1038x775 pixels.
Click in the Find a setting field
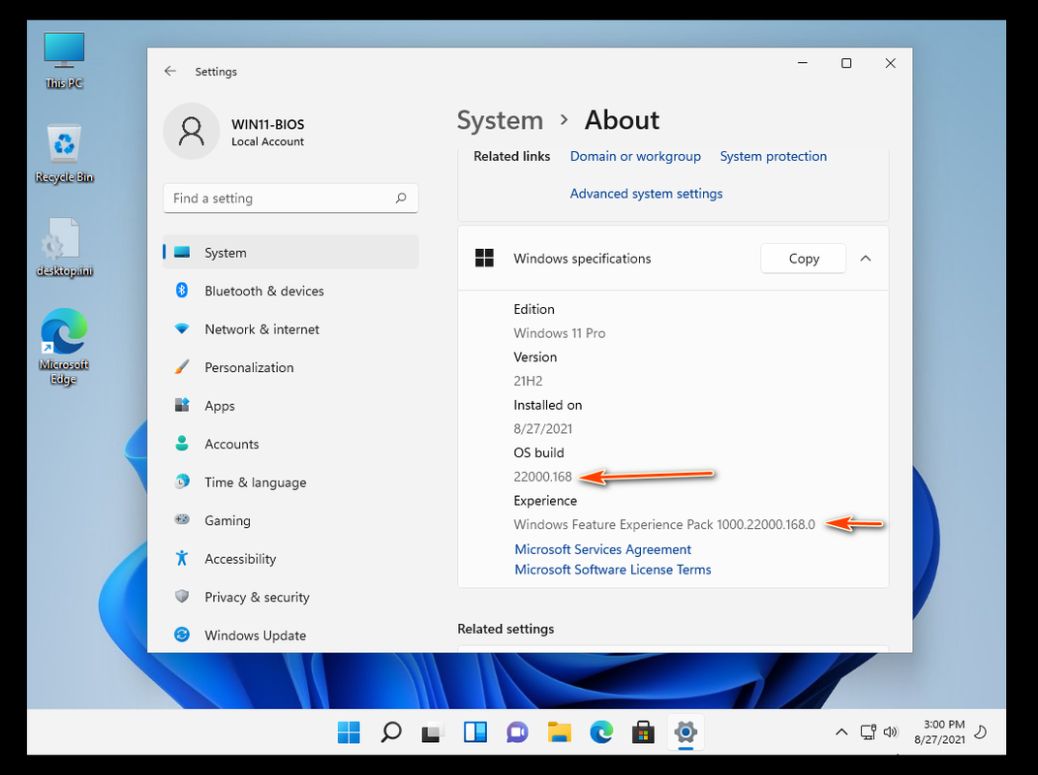pyautogui.click(x=290, y=198)
